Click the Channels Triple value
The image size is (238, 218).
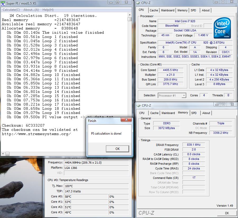[221, 123]
